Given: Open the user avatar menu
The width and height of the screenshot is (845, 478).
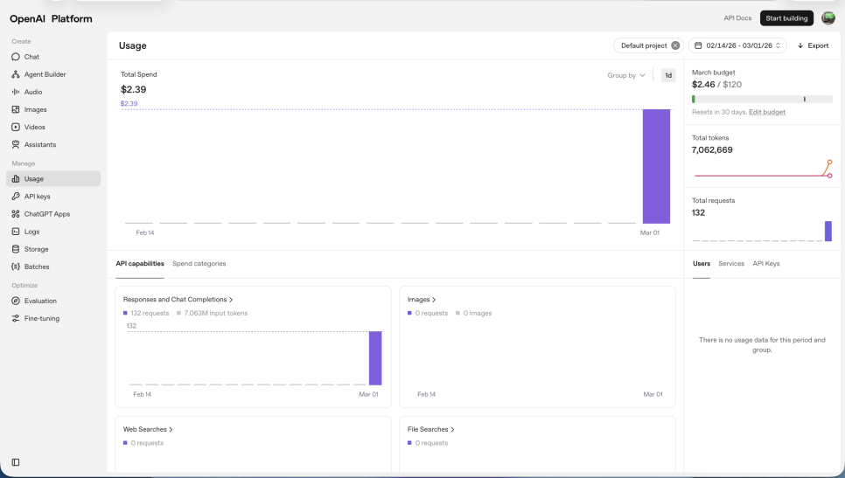Looking at the screenshot, I should pyautogui.click(x=828, y=17).
